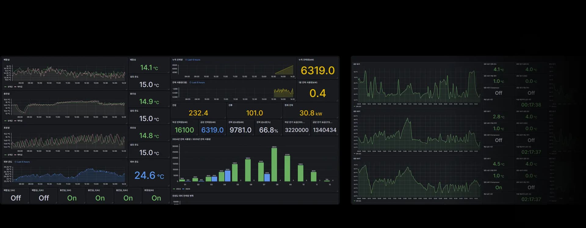The height and width of the screenshot is (228, 586).
Task: Click 배합실_2(AI) Off status panel
Action: (x=44, y=198)
